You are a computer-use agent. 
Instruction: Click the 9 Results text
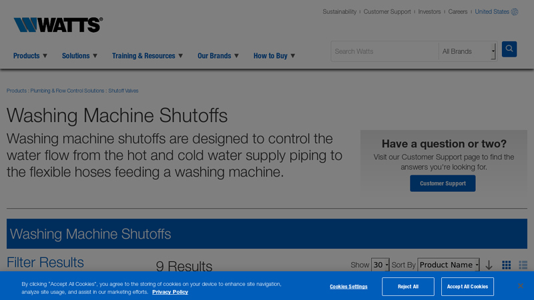tap(184, 266)
